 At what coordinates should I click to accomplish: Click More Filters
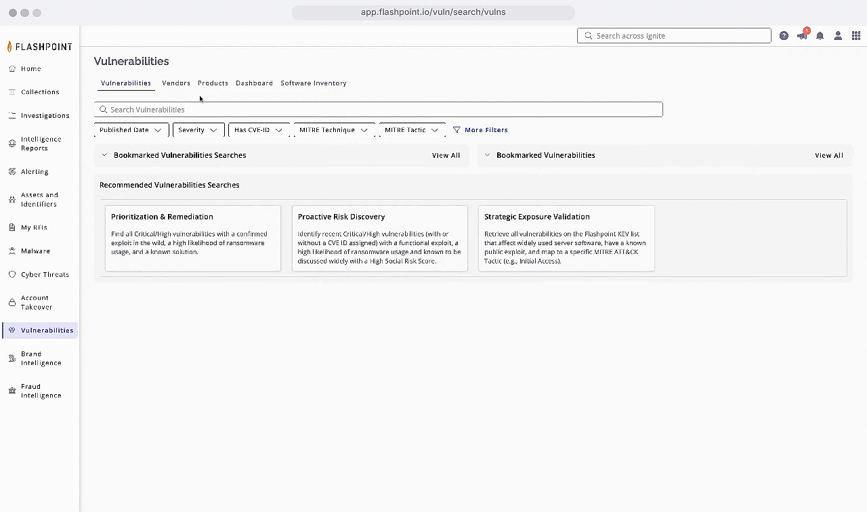tap(480, 130)
